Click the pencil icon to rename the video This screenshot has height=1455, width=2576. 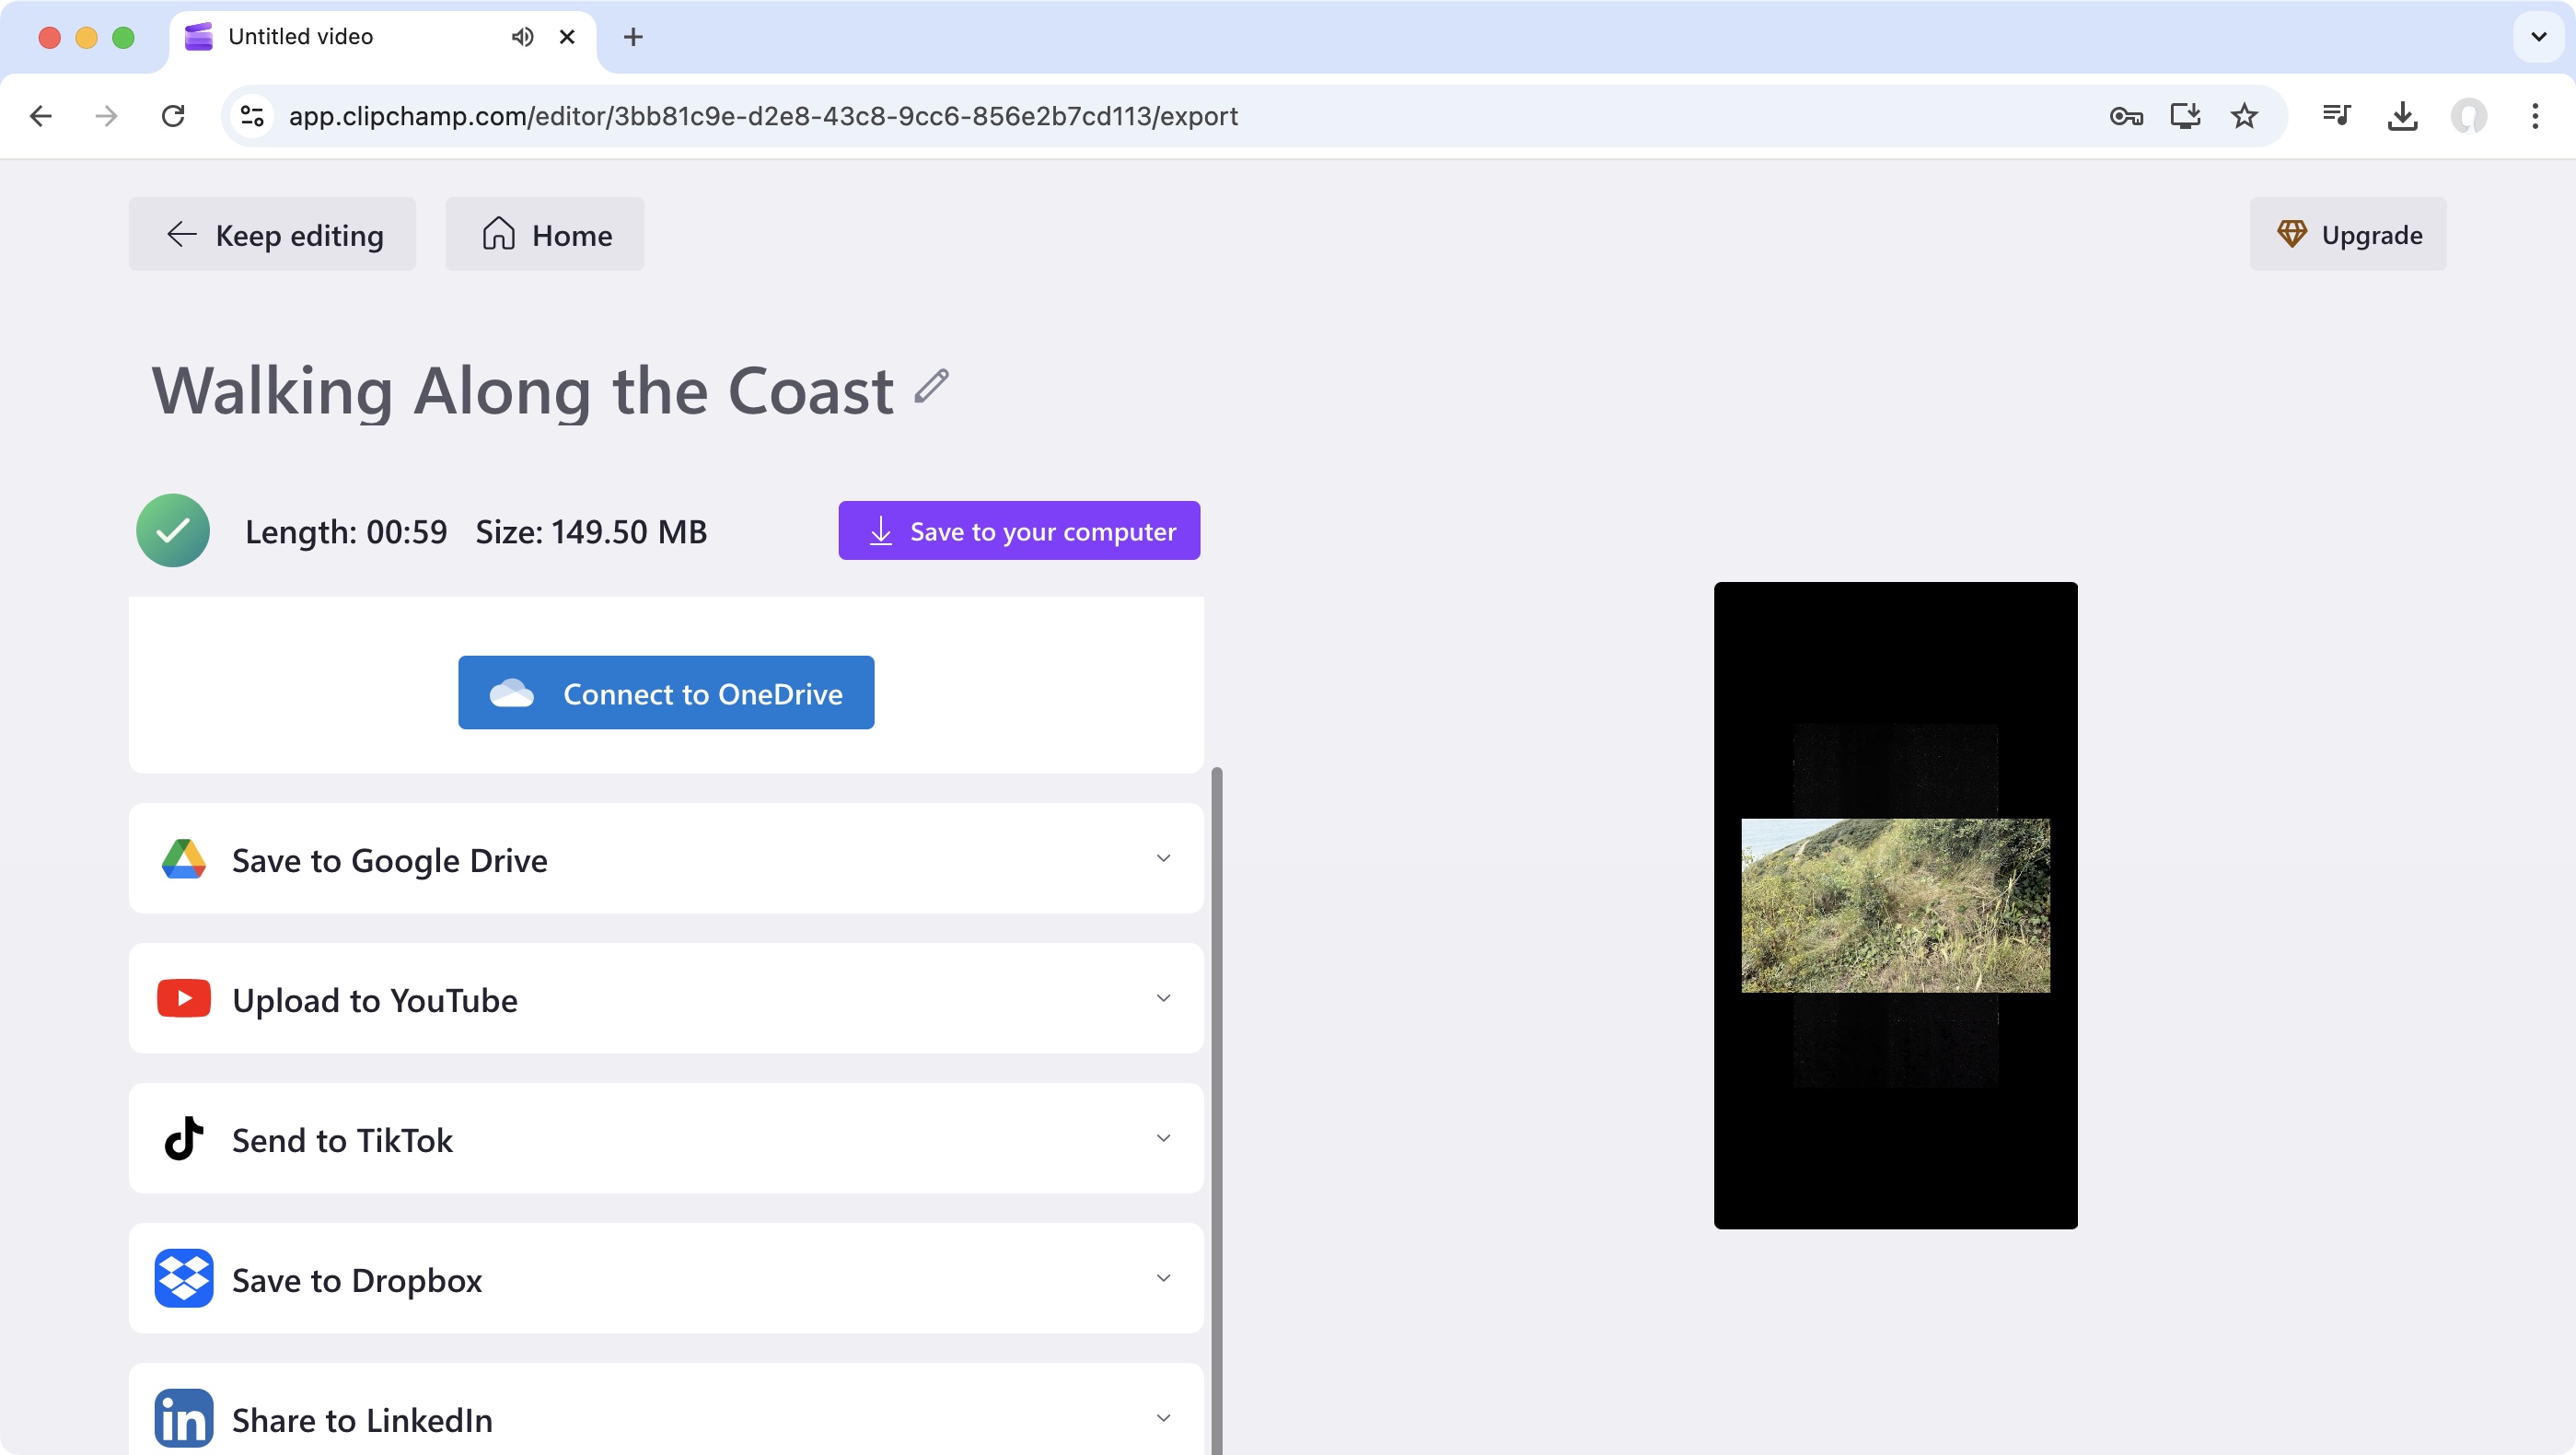click(x=932, y=388)
